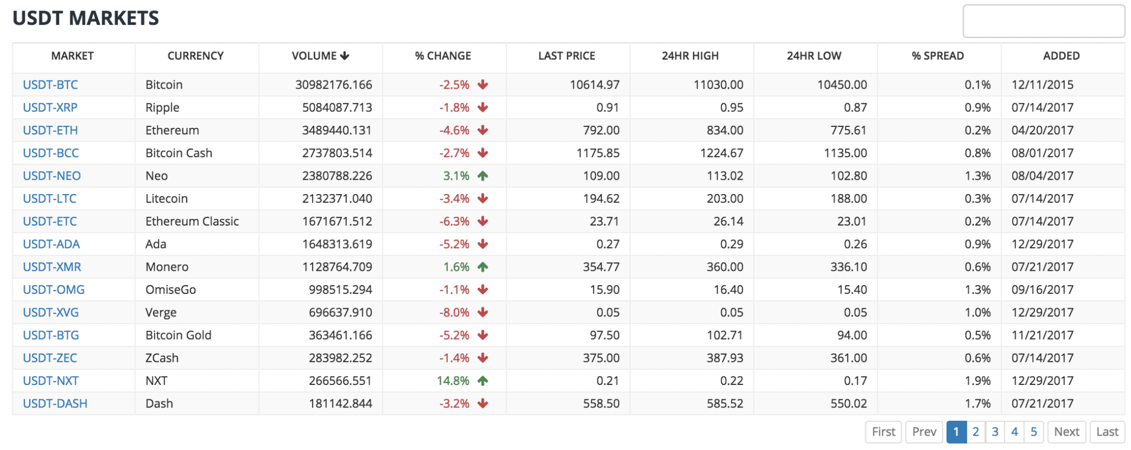
Task: Open the USDT-OMG market link
Action: tap(54, 290)
